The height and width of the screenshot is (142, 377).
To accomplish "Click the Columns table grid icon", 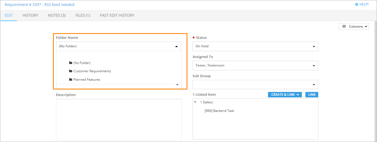I will coord(344,27).
